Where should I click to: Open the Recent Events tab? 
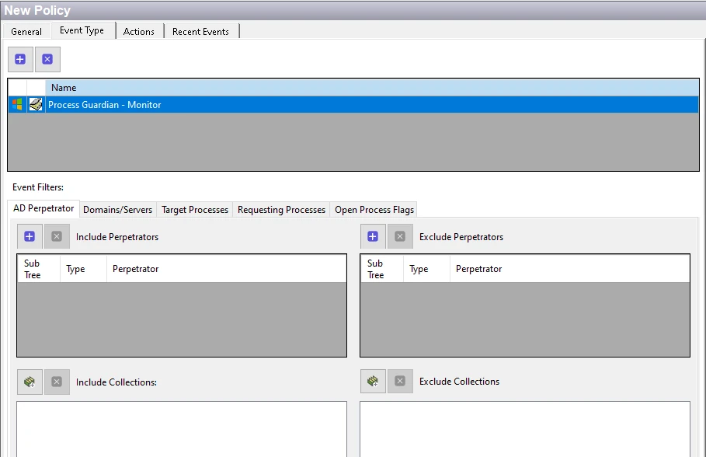[201, 32]
